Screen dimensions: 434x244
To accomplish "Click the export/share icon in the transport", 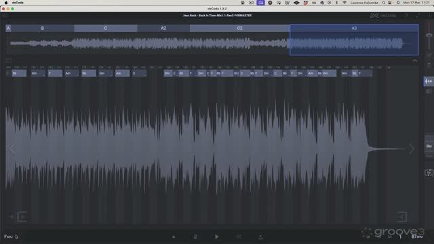I will pyautogui.click(x=260, y=237).
